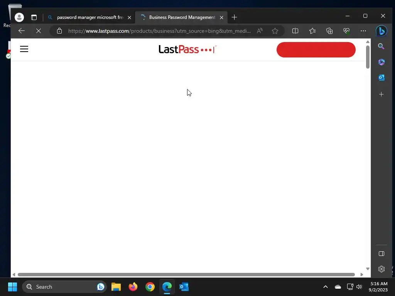Open split screen view
The height and width of the screenshot is (296, 395).
[295, 31]
